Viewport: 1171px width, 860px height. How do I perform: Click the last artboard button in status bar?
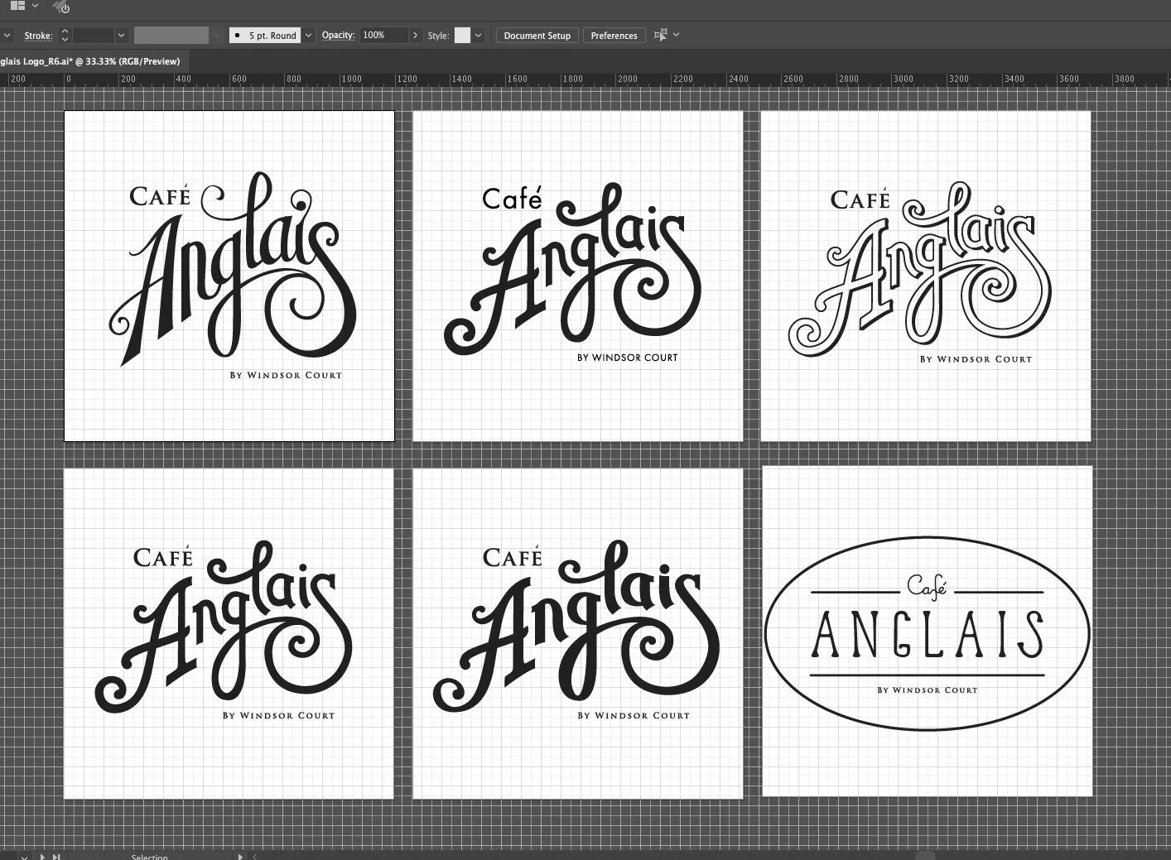coord(56,857)
